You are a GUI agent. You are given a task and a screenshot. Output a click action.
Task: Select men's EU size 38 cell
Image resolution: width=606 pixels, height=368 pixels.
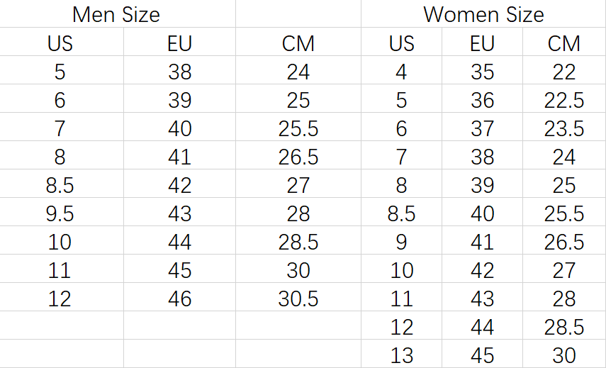click(179, 72)
